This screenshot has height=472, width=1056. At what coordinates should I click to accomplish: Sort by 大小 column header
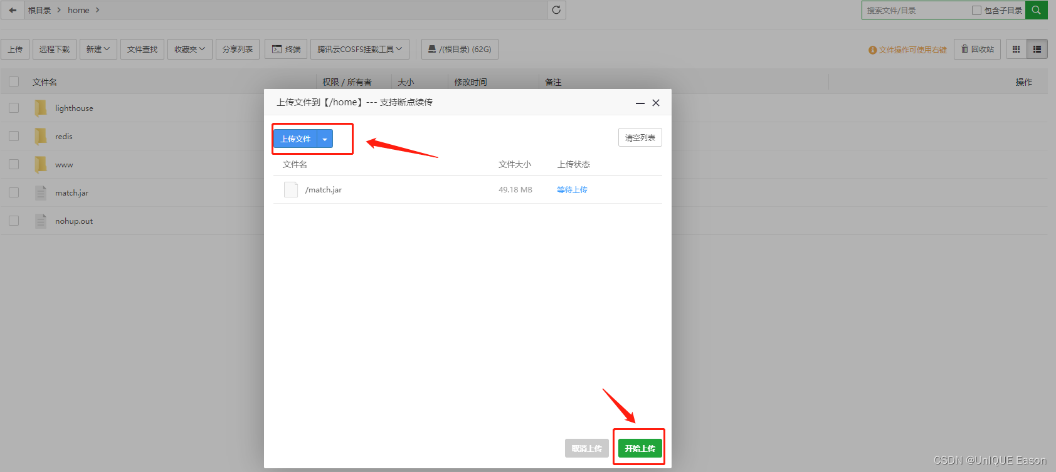coord(406,82)
